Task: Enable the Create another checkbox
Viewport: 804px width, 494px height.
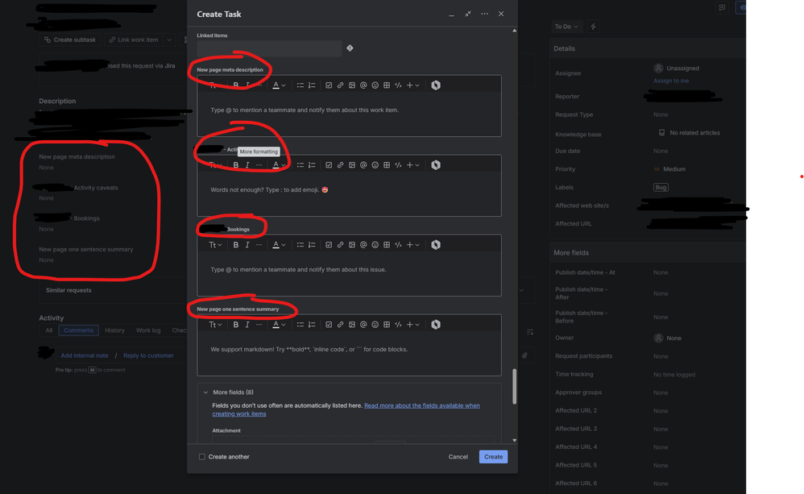Action: pos(201,456)
